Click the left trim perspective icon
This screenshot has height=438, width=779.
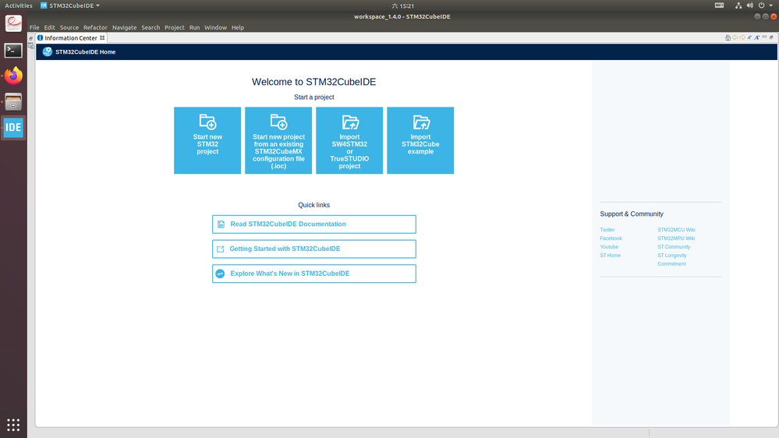(x=31, y=46)
